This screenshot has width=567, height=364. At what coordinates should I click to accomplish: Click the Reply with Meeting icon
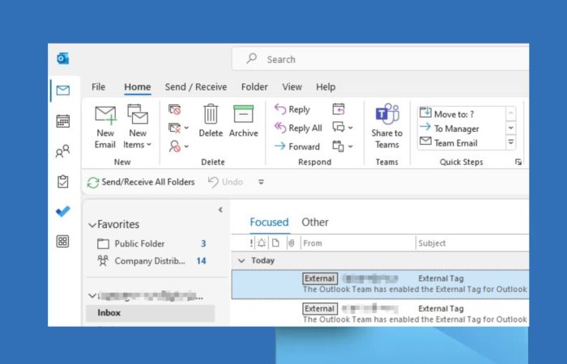coord(339,109)
